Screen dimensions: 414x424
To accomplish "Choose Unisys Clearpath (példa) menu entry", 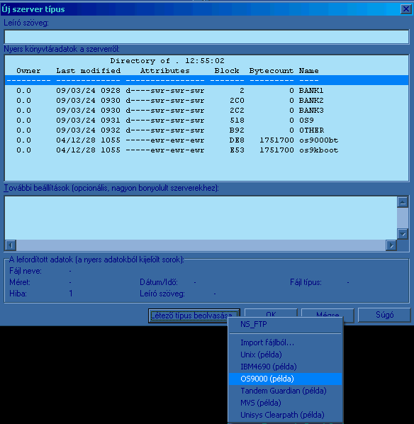I will tap(285, 415).
